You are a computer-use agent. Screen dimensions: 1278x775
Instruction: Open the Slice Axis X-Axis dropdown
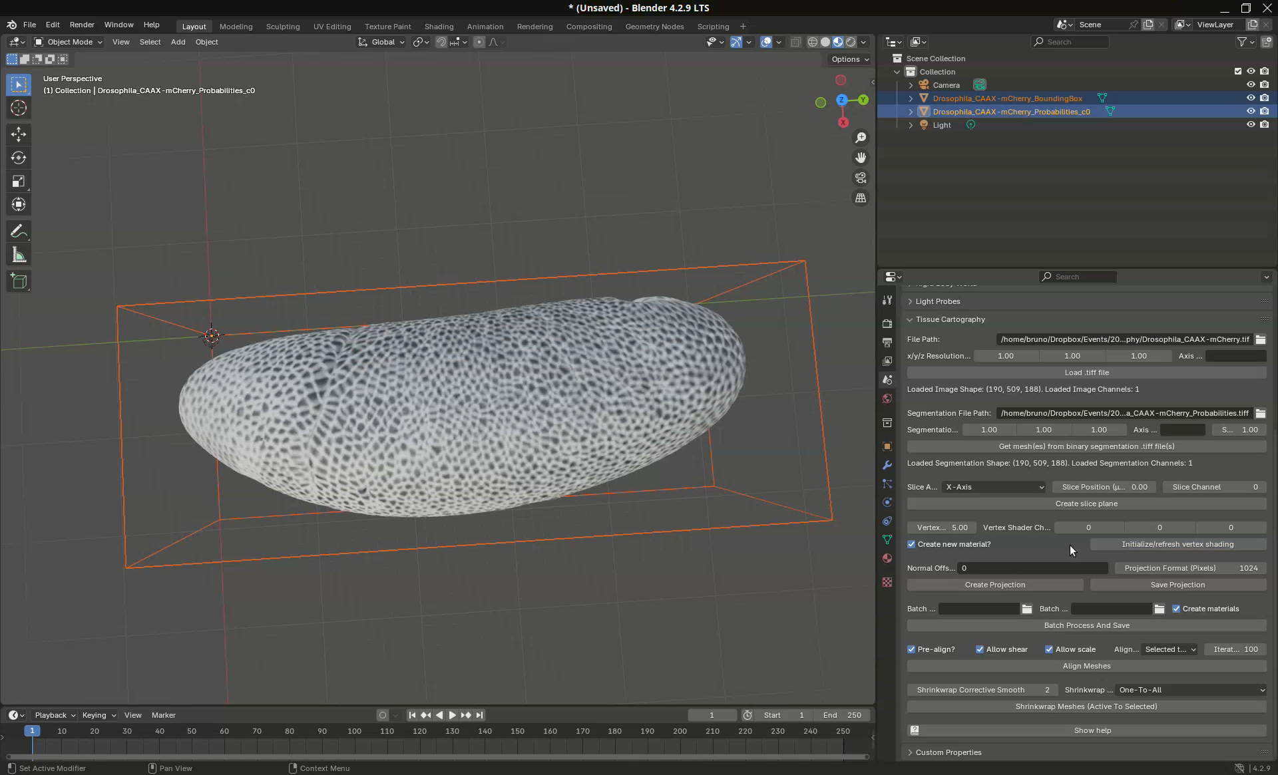tap(994, 487)
